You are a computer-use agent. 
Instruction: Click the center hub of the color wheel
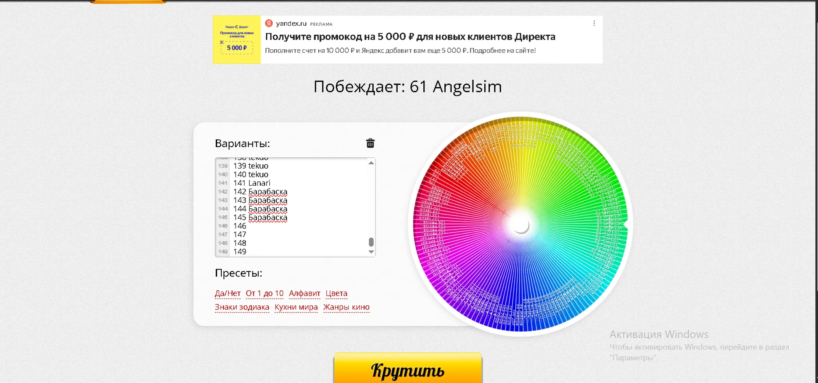click(521, 225)
